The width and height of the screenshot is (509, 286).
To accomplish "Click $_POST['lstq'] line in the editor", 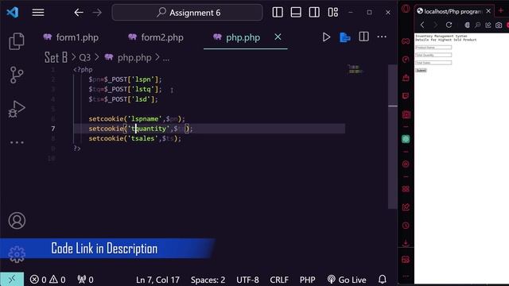I will [x=126, y=89].
